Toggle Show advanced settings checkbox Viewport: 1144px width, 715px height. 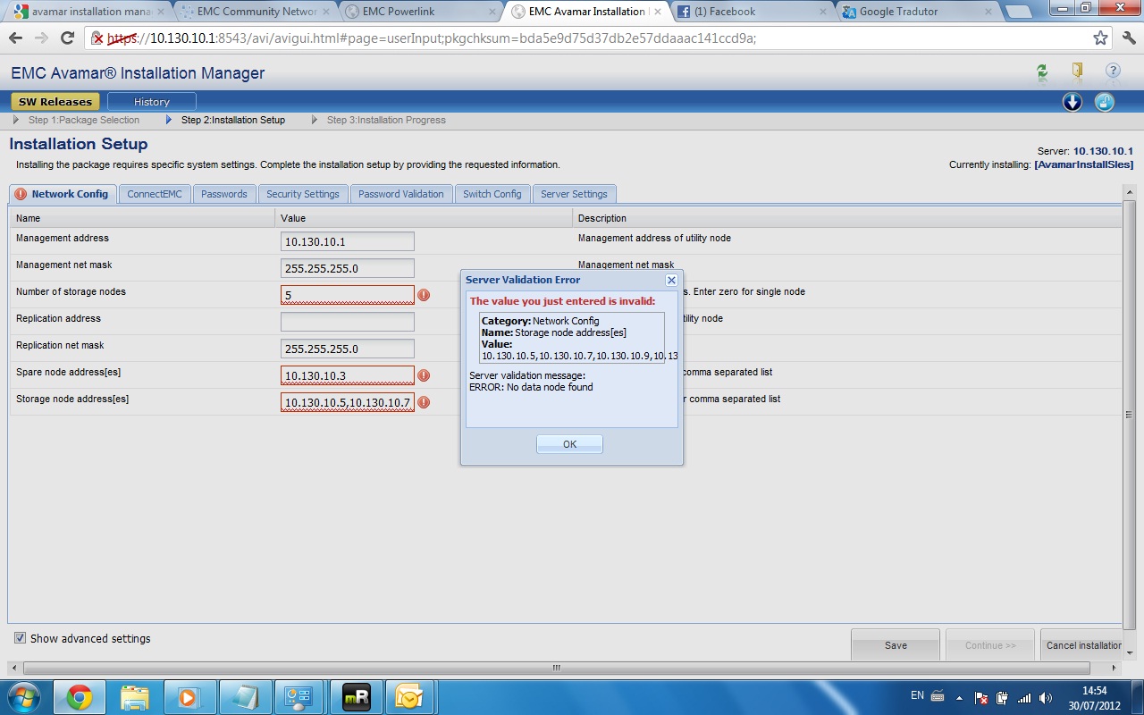(x=20, y=638)
